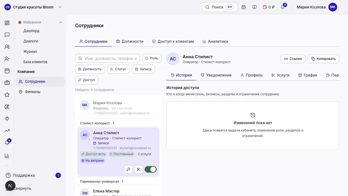Click the Копировать button
348x196 pixels.
[x=324, y=59]
